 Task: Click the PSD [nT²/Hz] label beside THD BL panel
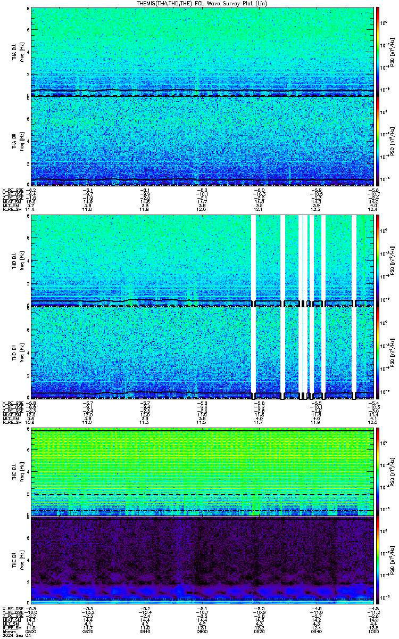(x=393, y=261)
